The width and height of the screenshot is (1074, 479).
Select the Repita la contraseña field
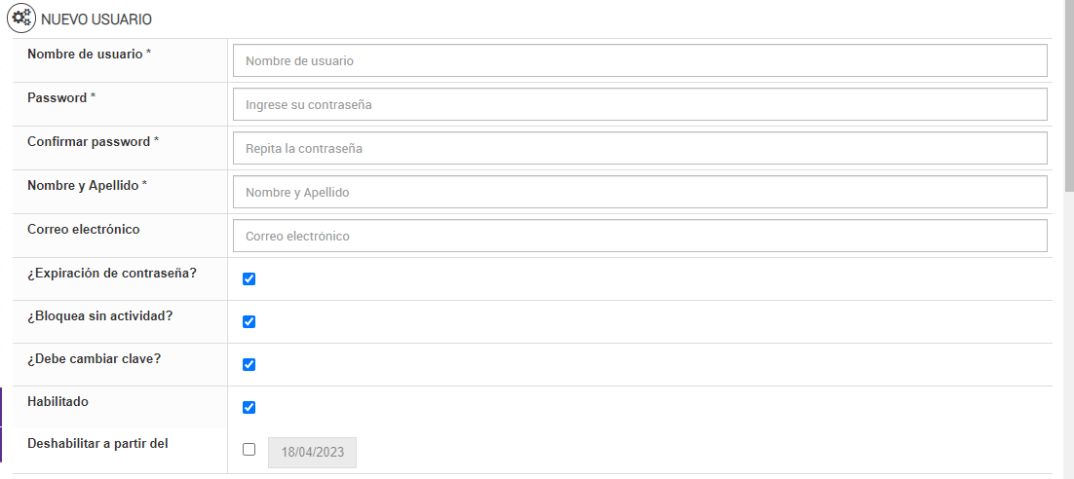tap(639, 148)
